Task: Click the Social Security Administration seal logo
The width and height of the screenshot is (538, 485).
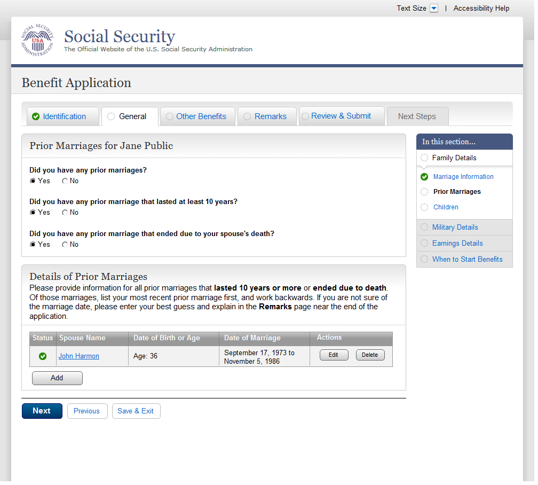Action: [37, 40]
